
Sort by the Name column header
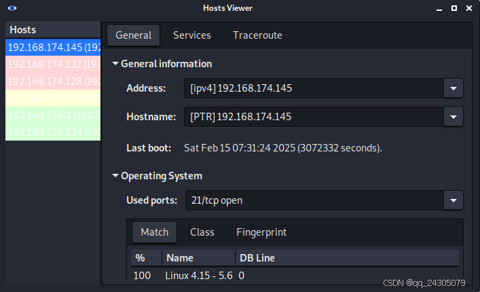coord(198,258)
